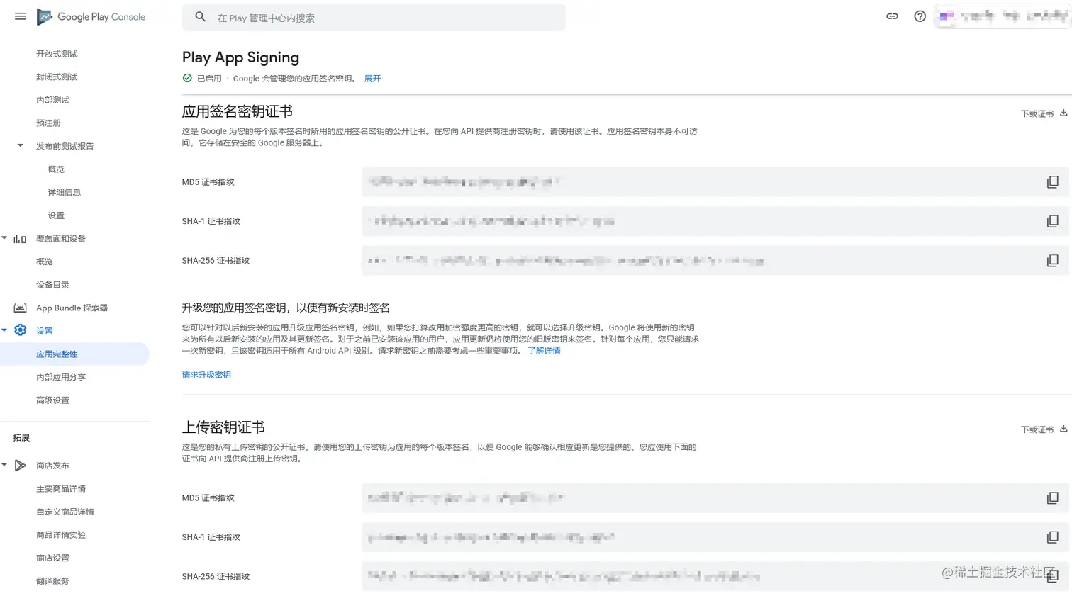Navigate to 设备目录
Viewport: 1072px width, 596px height.
point(52,284)
